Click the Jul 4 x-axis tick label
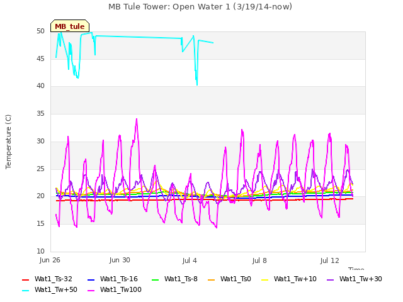The image size is (403, 302). tap(190, 260)
